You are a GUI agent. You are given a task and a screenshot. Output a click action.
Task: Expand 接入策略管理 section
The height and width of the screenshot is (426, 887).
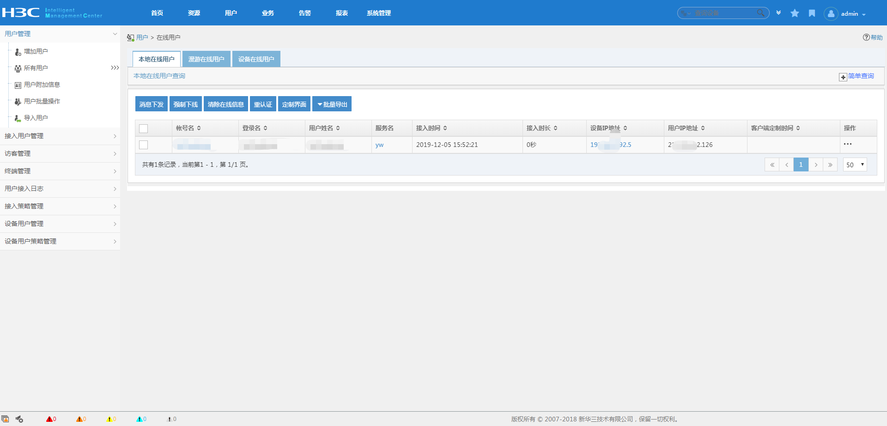tap(60, 206)
